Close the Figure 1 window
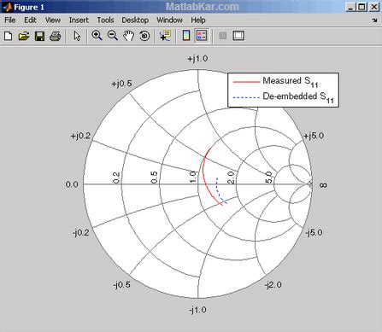Viewport: 382px width, 332px height. (x=374, y=7)
